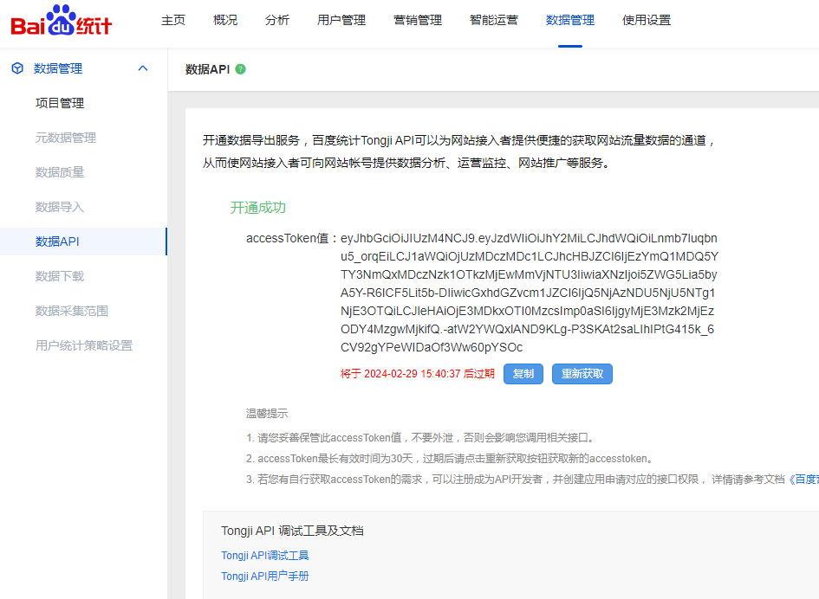Open 用户统计策略设置 in the sidebar
Viewport: 819px width, 599px height.
tap(83, 345)
